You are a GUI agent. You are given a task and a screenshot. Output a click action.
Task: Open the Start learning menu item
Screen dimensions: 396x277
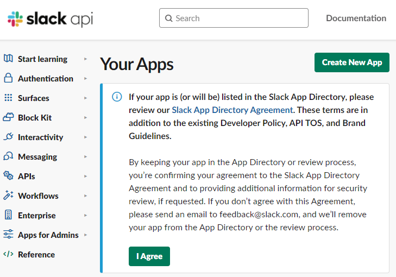pos(42,59)
